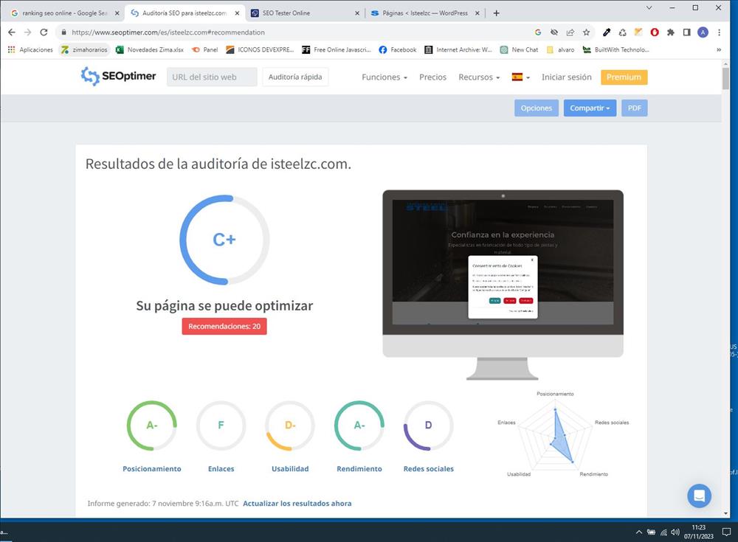
Task: Click the SEOptimer logo
Action: tap(118, 77)
